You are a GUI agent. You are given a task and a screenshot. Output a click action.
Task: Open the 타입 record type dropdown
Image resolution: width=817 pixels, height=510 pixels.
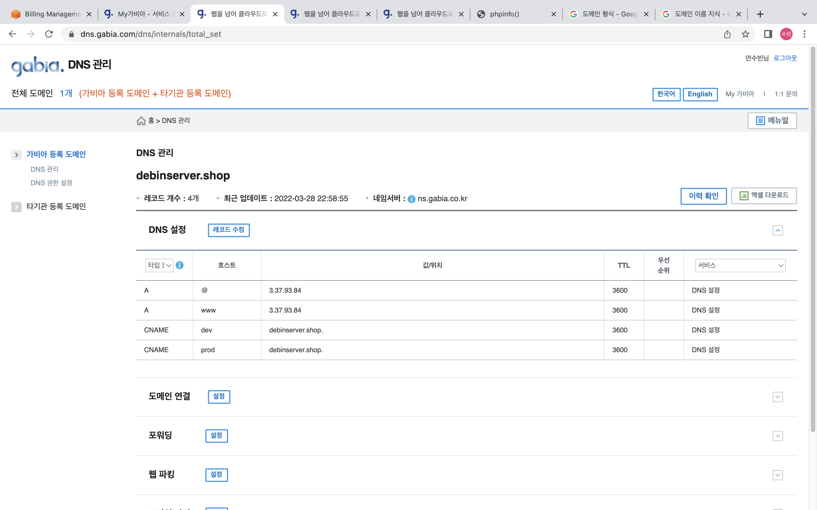pyautogui.click(x=159, y=265)
